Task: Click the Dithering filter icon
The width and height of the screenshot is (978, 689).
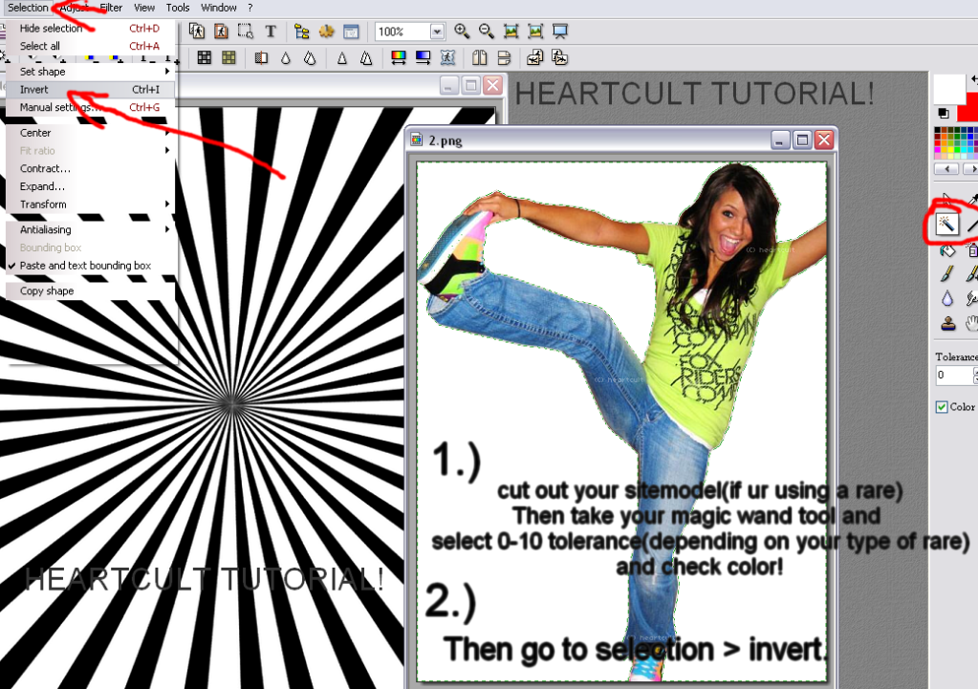Action: (261, 58)
